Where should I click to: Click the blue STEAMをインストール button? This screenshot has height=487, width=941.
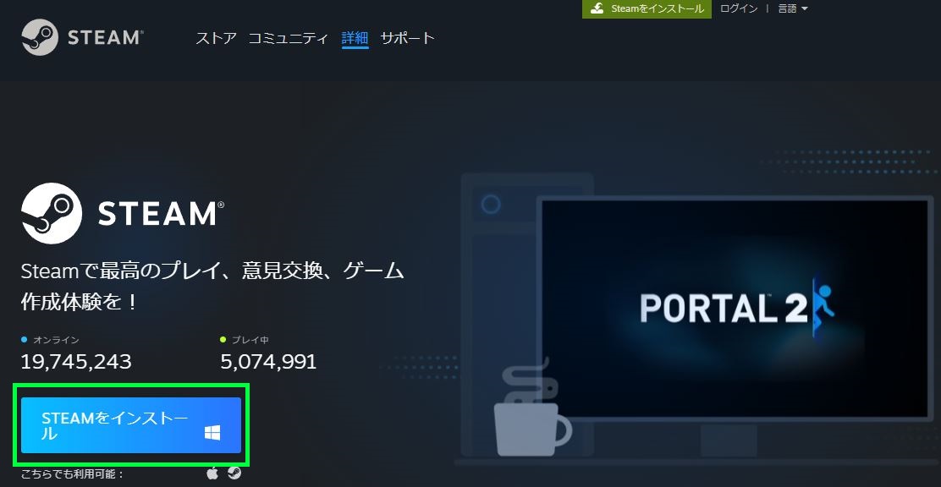[131, 425]
